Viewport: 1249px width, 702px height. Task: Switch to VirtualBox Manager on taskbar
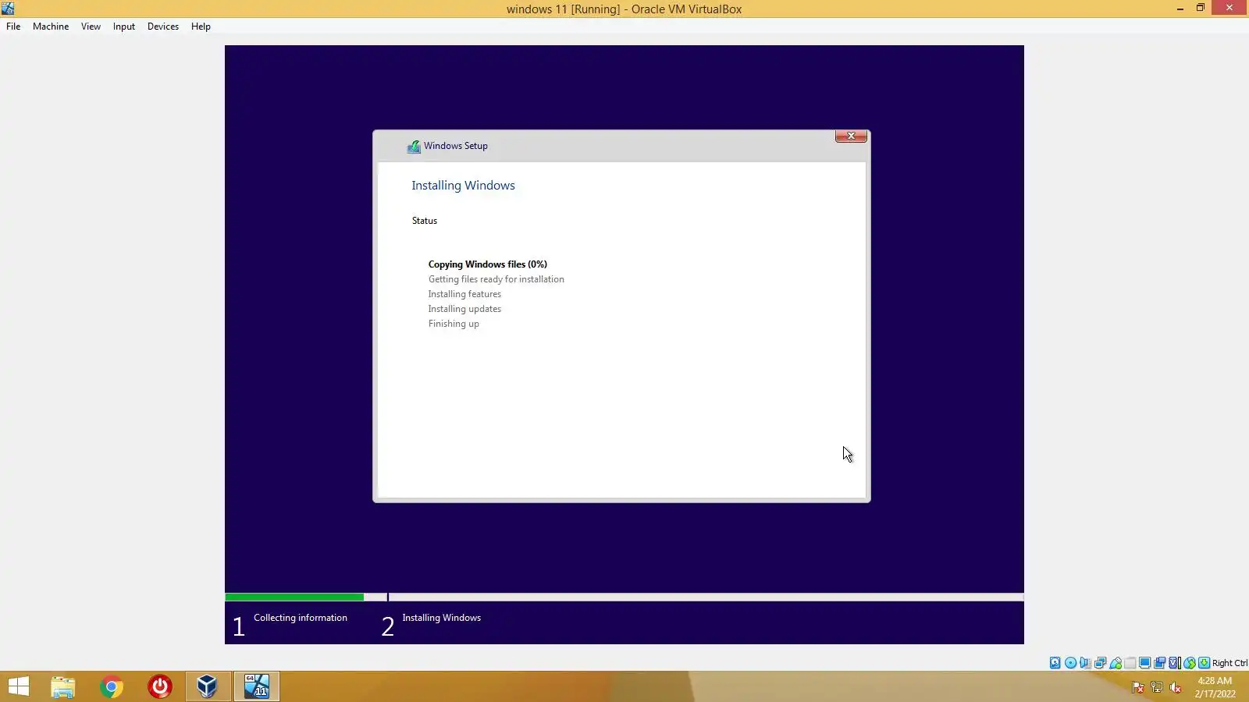pos(208,686)
